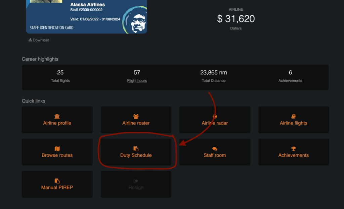Image resolution: width=344 pixels, height=209 pixels.
Task: Click the 57 flight hours value
Action: (x=137, y=72)
